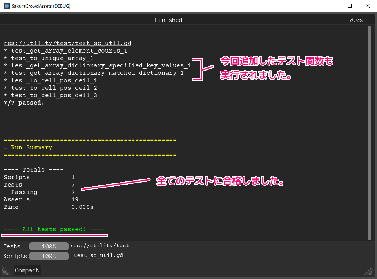Select the test_to_cell_pos_ceil_3 entry

[50, 95]
